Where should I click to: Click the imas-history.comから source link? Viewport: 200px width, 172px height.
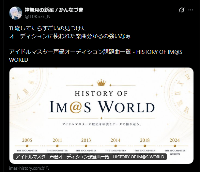(x=29, y=168)
